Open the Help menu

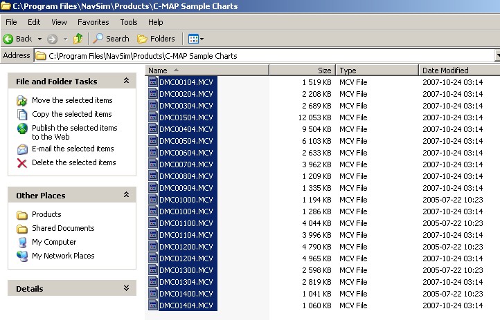155,22
